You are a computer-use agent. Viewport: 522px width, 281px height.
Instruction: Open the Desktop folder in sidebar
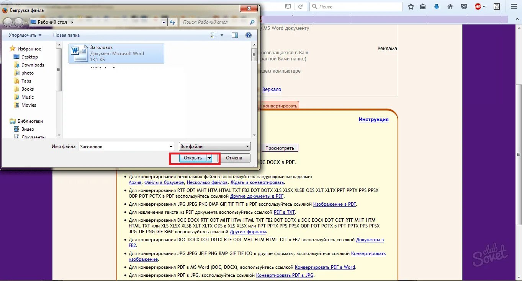(x=26, y=57)
